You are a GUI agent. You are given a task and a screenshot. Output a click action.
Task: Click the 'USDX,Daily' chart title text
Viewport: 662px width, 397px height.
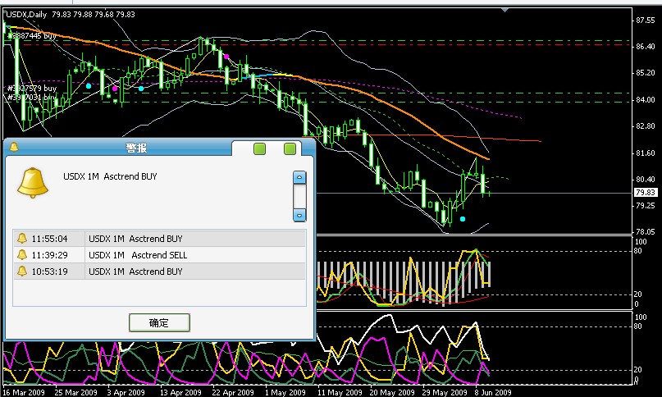[x=26, y=15]
